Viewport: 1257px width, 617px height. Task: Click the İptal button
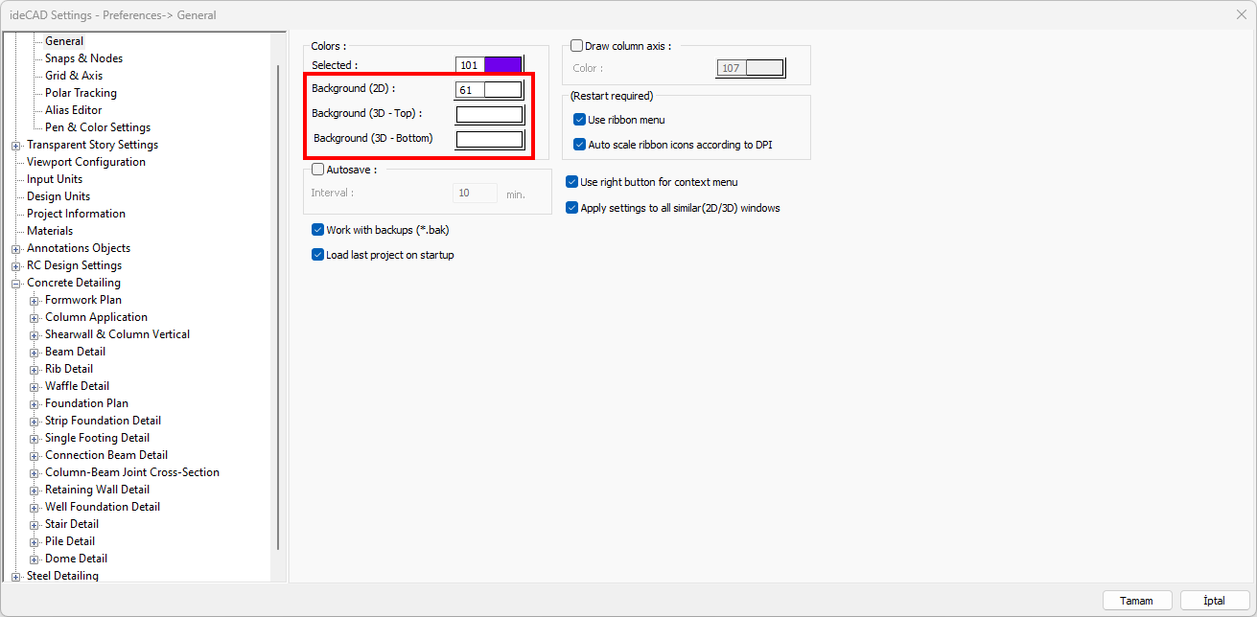pyautogui.click(x=1215, y=601)
